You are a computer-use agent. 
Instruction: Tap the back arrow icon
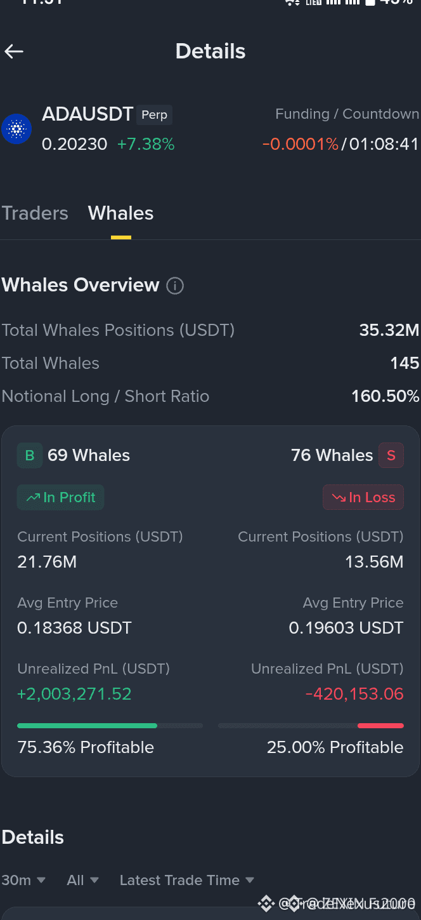click(x=14, y=51)
